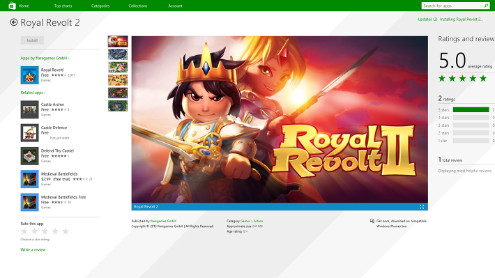
Task: Rate this app one star
Action: tap(24, 231)
